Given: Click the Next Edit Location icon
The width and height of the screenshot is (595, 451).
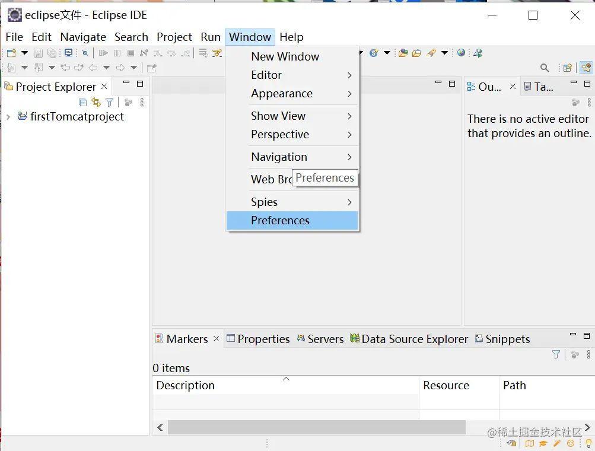Looking at the screenshot, I should point(79,68).
